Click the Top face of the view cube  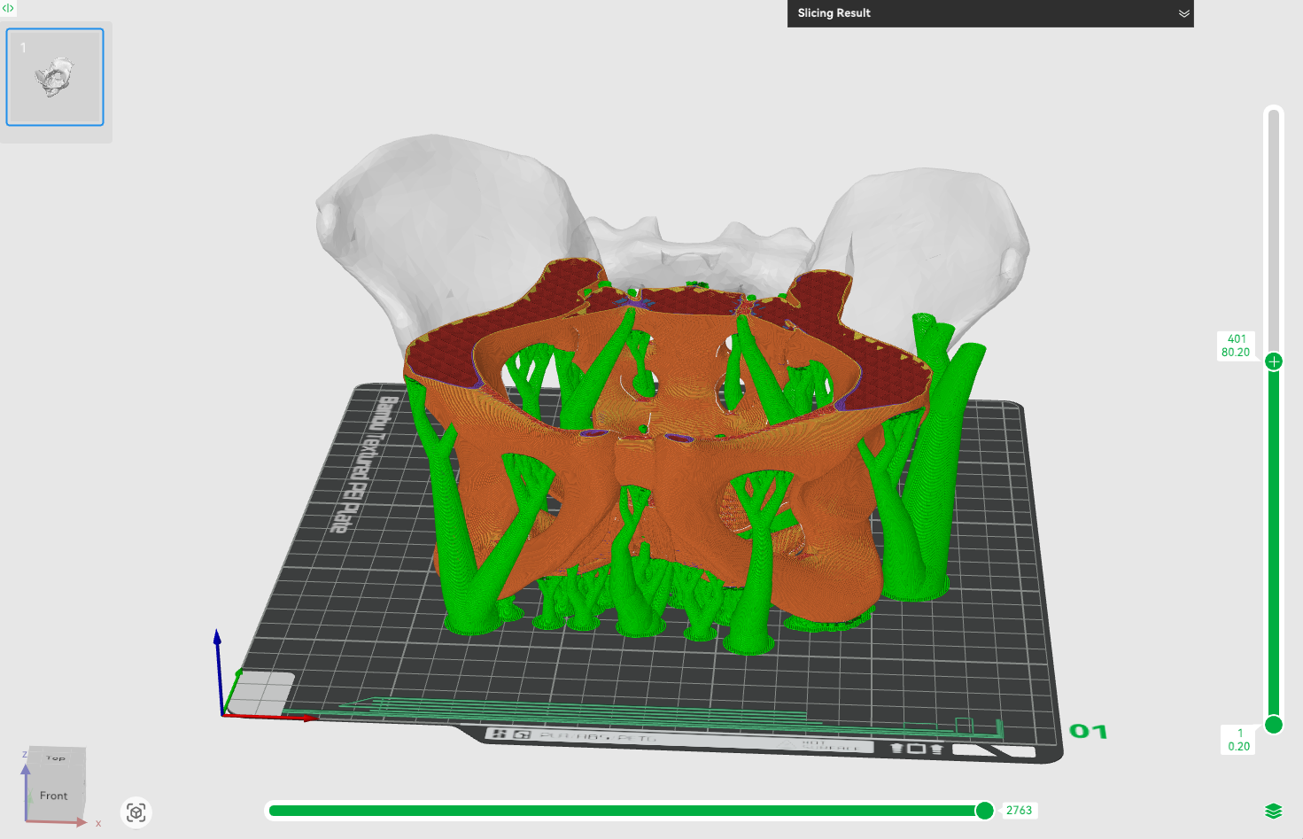(x=56, y=757)
